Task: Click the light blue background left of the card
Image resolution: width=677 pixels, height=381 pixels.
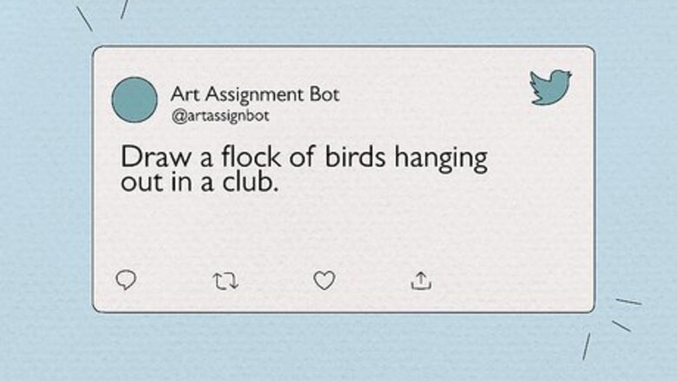Action: (45, 190)
